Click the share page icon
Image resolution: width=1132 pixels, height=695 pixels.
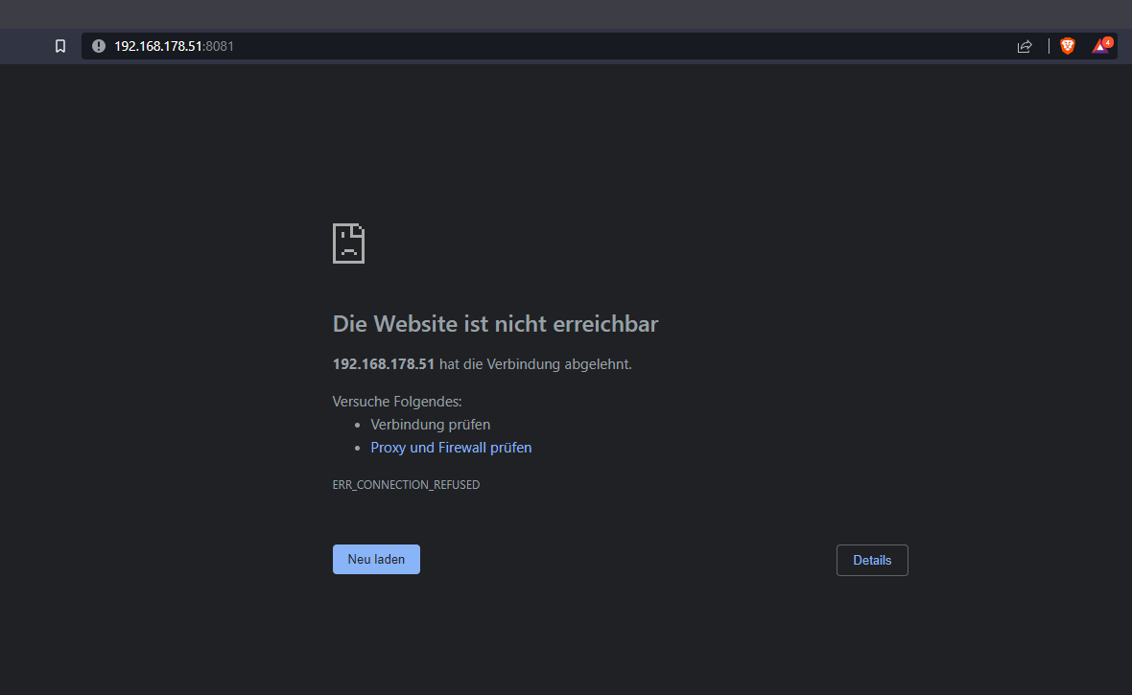[x=1025, y=46]
